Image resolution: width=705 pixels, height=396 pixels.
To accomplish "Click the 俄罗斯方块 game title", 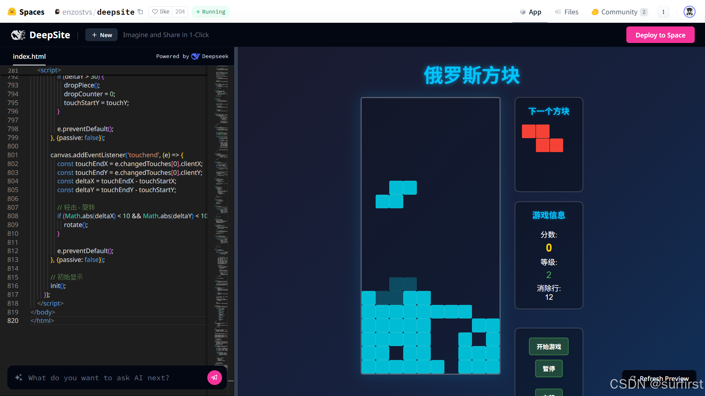I will click(x=472, y=75).
